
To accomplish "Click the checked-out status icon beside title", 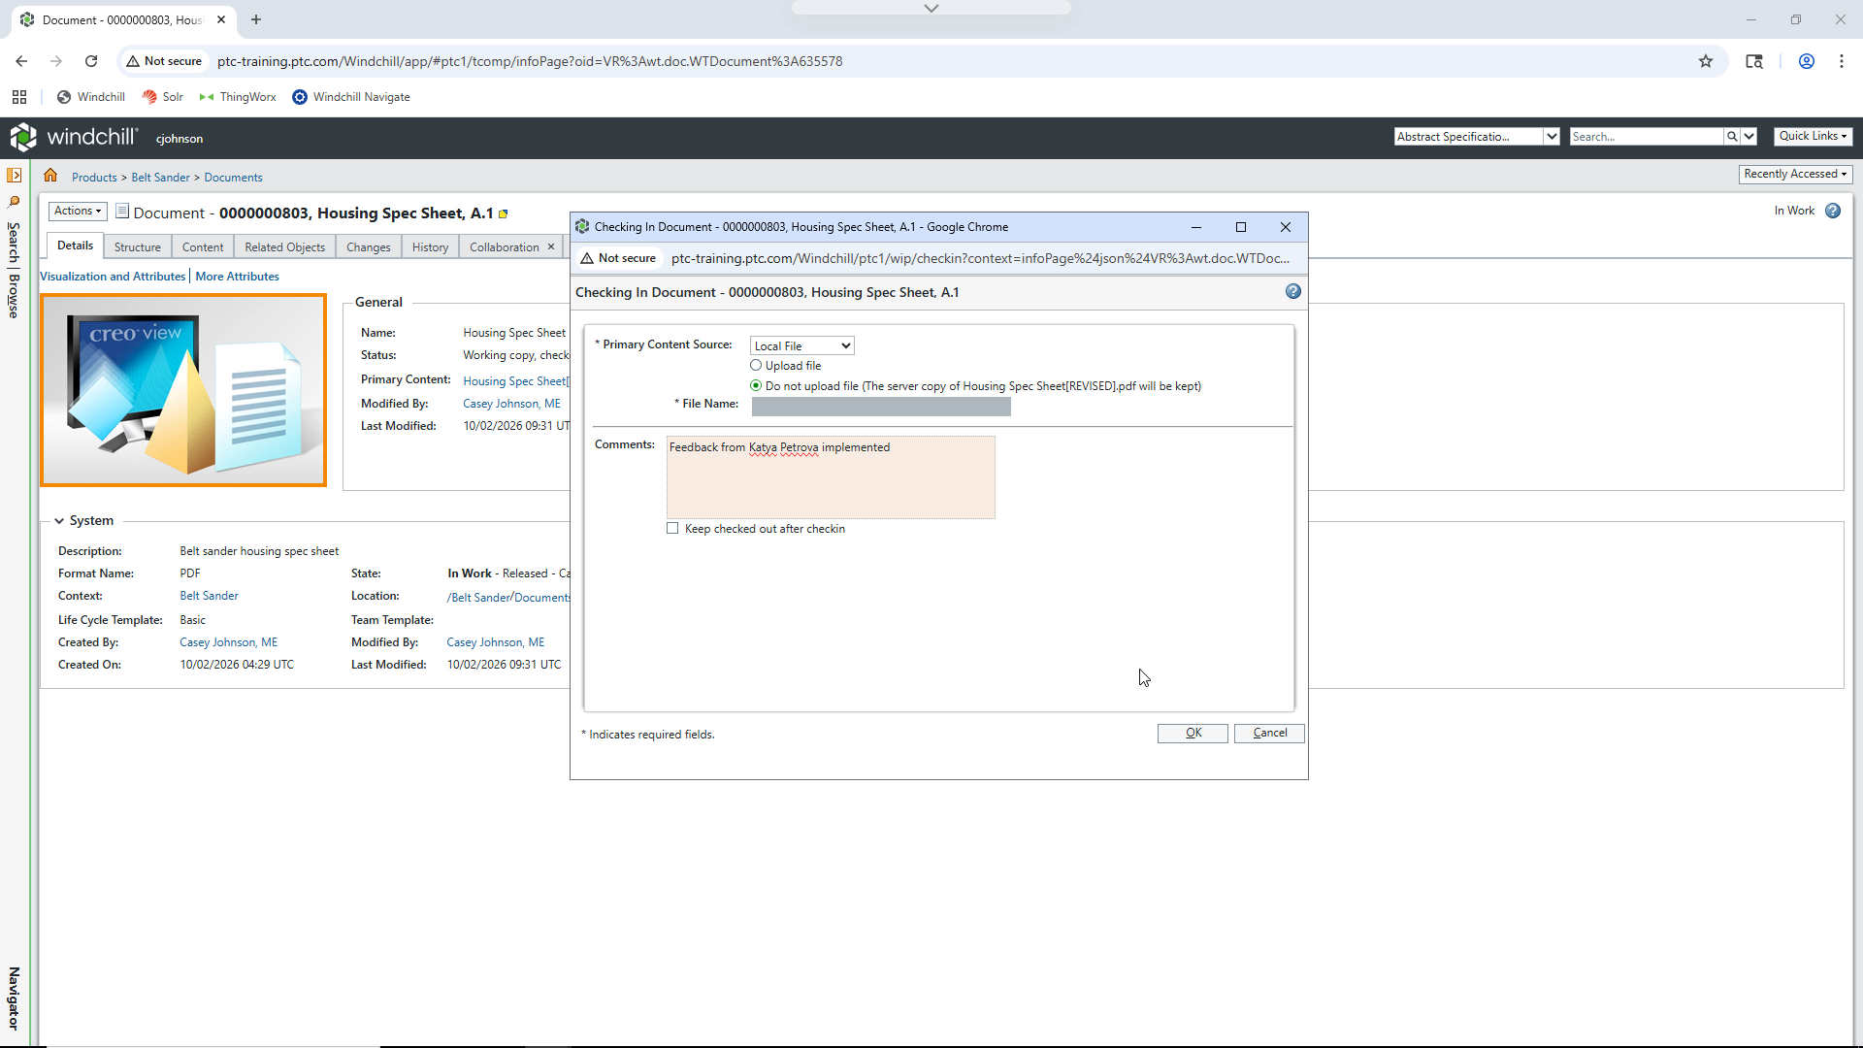I will click(x=504, y=213).
